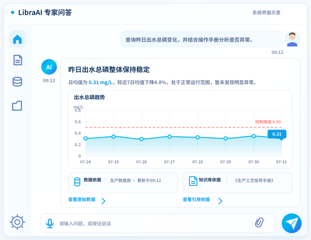
Task: Send the message with the paper plane button
Action: (x=292, y=223)
